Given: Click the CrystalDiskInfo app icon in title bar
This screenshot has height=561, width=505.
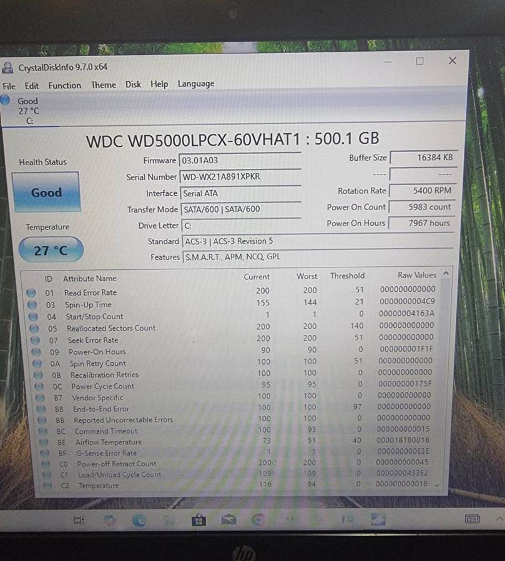Looking at the screenshot, I should 8,67.
